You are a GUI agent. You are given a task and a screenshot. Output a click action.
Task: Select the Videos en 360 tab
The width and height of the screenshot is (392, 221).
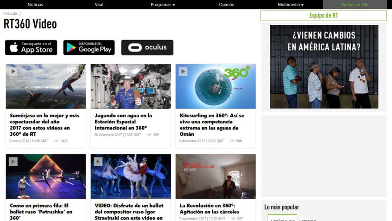point(354,5)
